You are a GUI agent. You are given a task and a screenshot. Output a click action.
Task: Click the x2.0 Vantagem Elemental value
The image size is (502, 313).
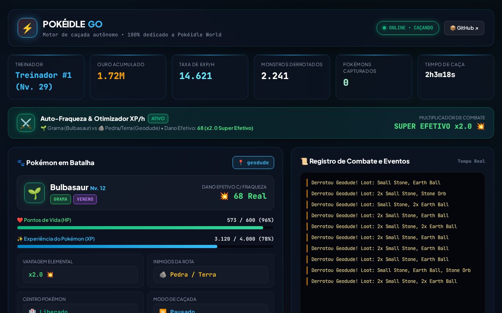(80, 275)
